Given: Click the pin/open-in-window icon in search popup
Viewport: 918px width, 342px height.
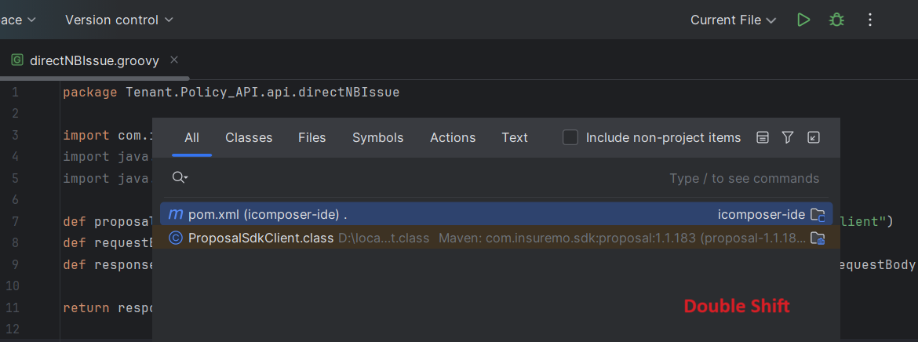Looking at the screenshot, I should click(x=813, y=137).
